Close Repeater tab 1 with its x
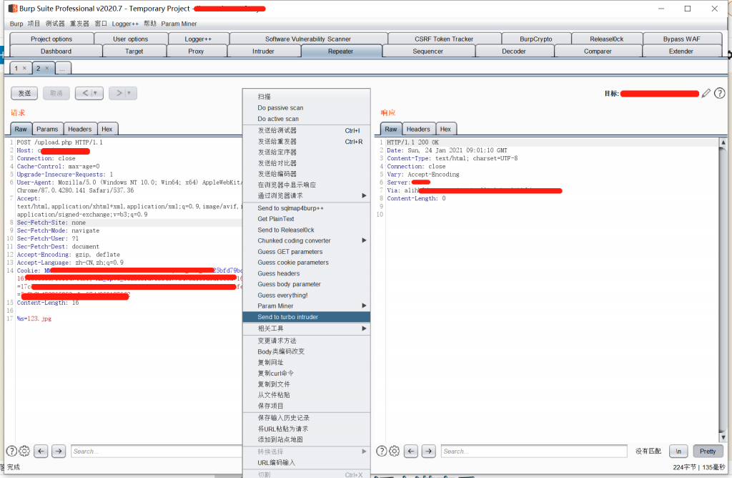 [25, 68]
